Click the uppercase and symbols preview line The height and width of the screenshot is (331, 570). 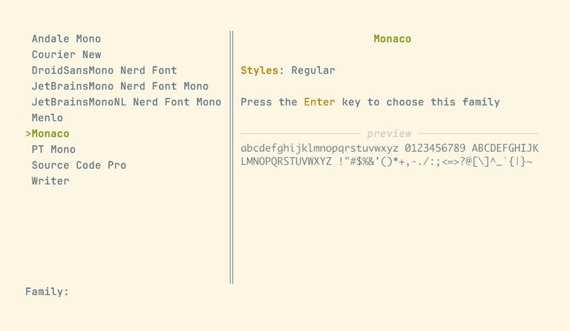(386, 163)
